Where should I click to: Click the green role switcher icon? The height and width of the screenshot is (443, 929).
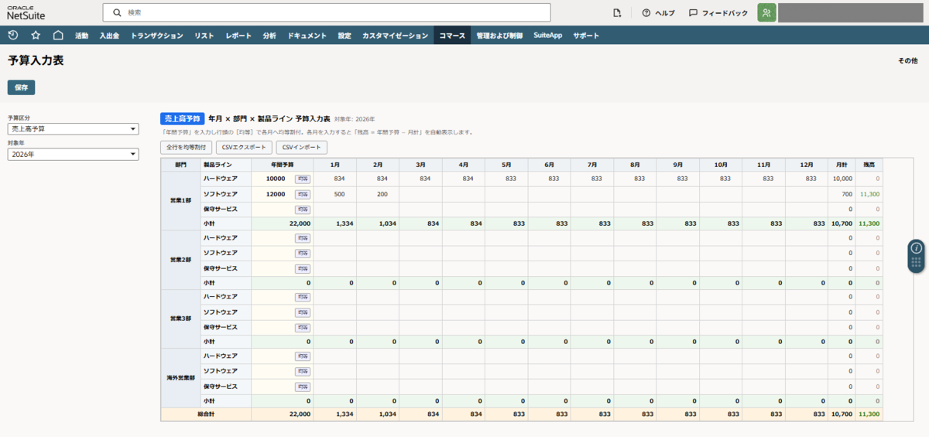click(766, 12)
